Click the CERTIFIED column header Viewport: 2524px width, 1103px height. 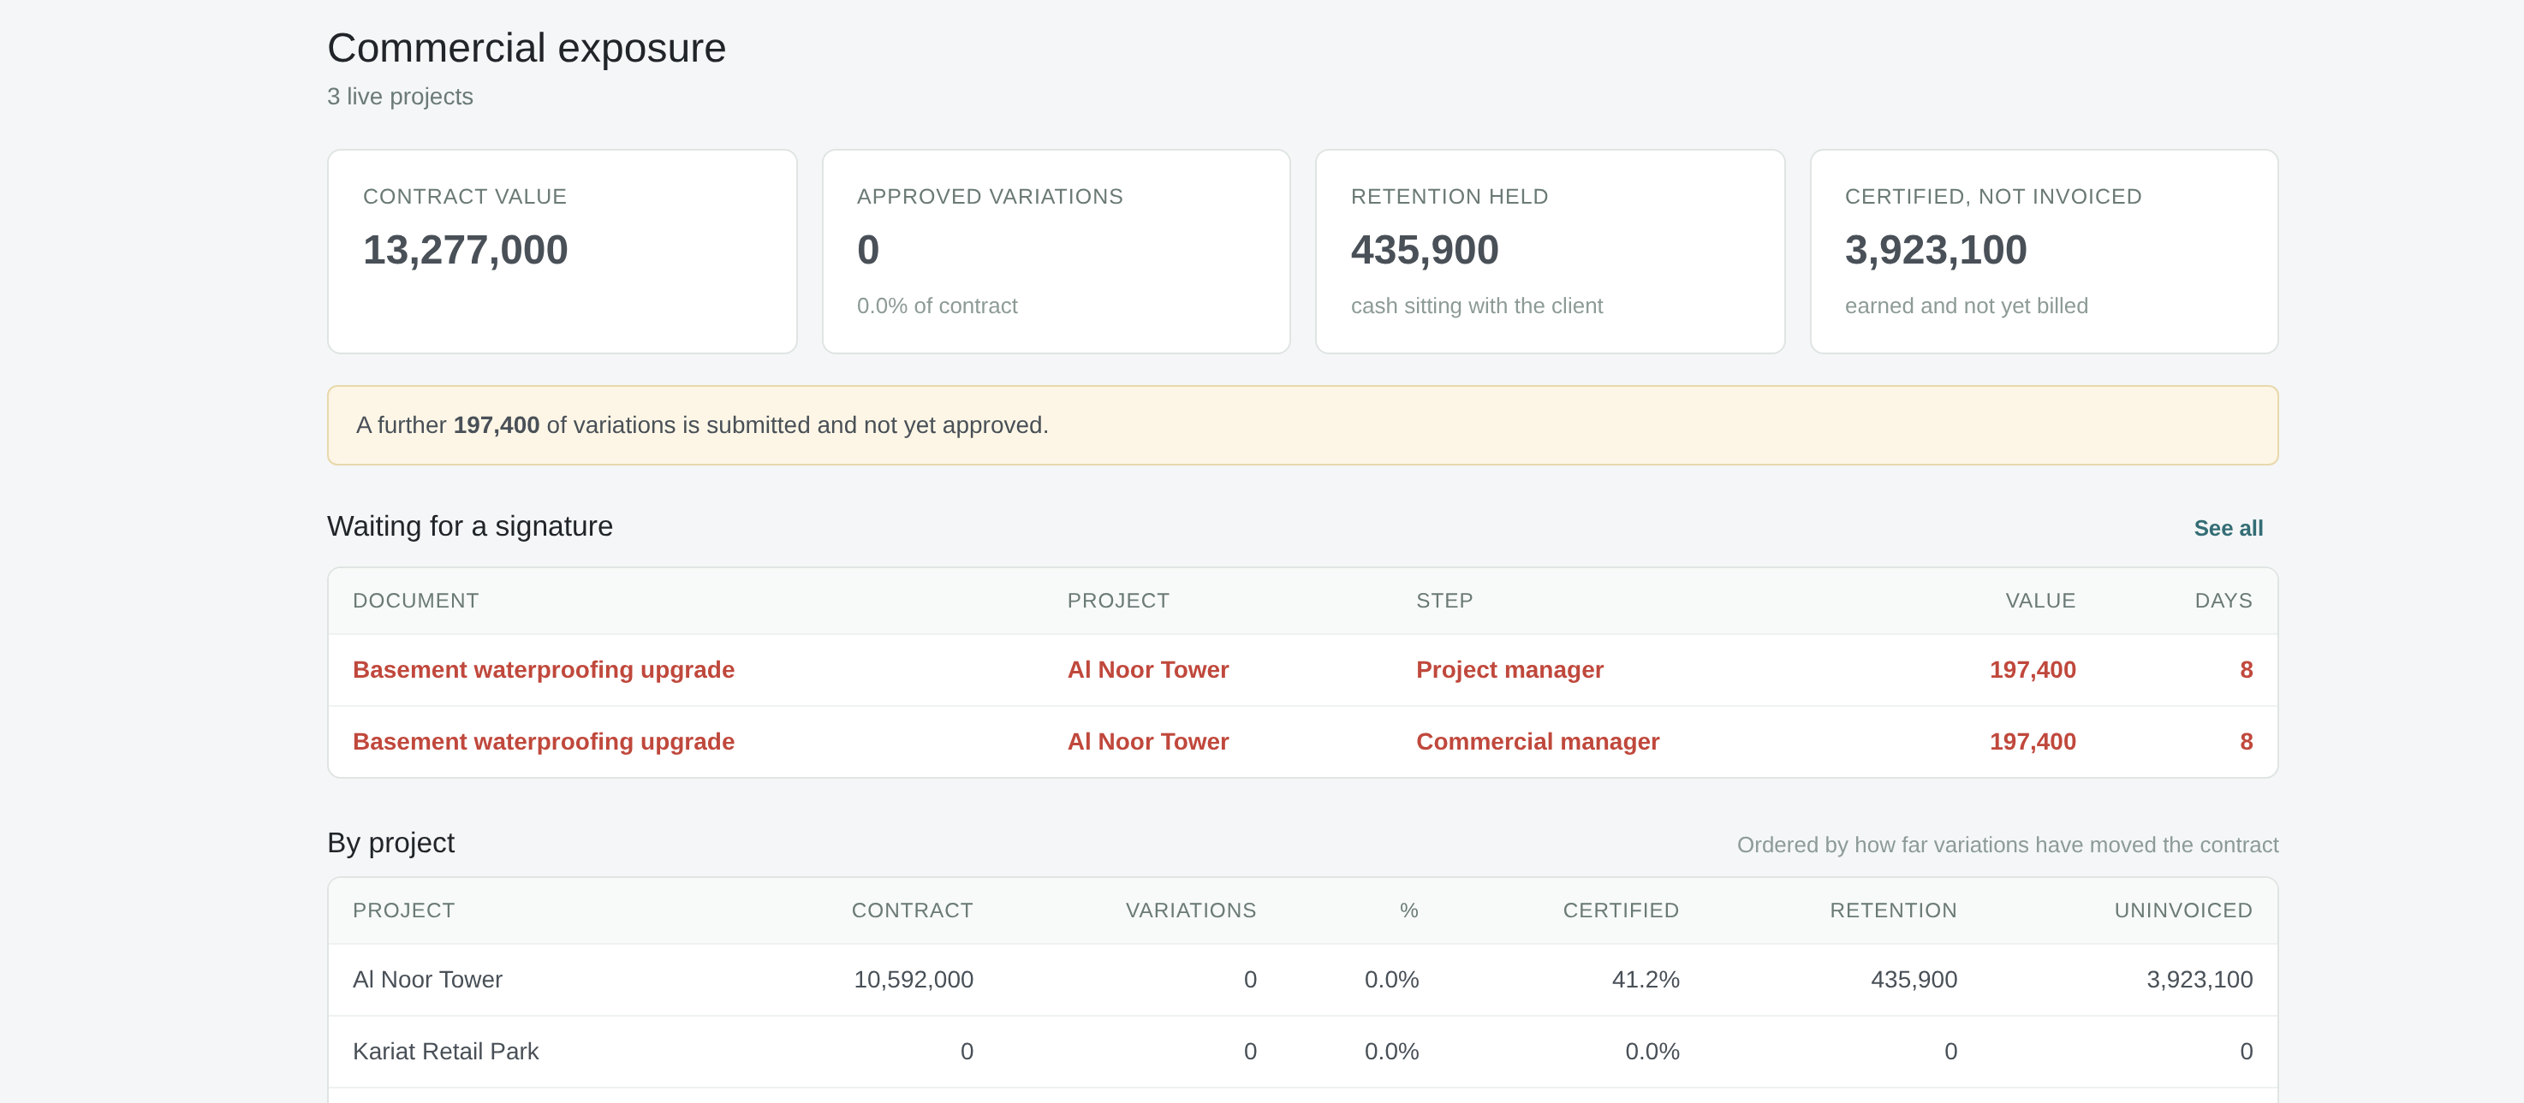coord(1621,910)
